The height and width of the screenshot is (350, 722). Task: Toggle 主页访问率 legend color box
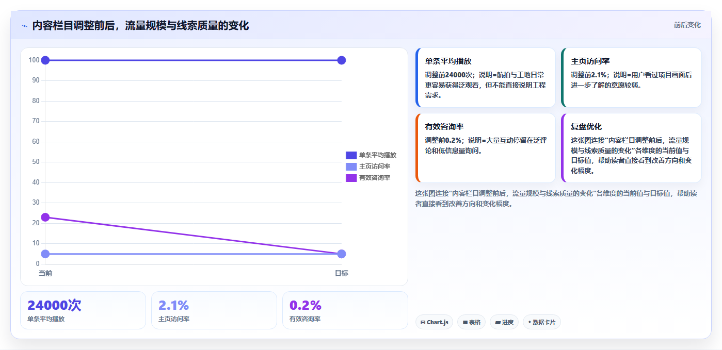(351, 166)
